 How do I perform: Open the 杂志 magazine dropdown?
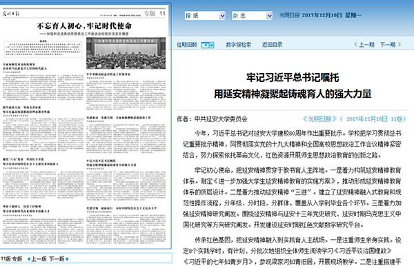click(x=252, y=16)
